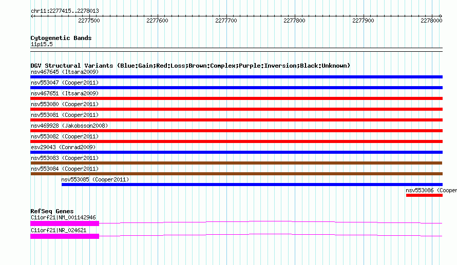Click the right arrow end of the ruler
457x265 pixels.
(441, 16)
